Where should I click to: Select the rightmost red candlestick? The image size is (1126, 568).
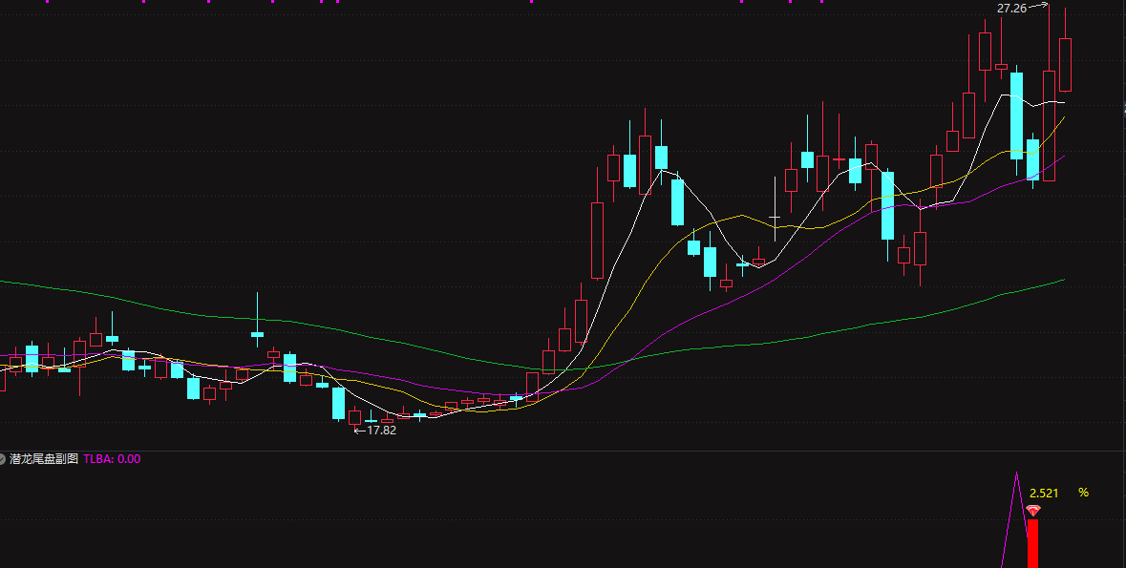tap(1065, 65)
